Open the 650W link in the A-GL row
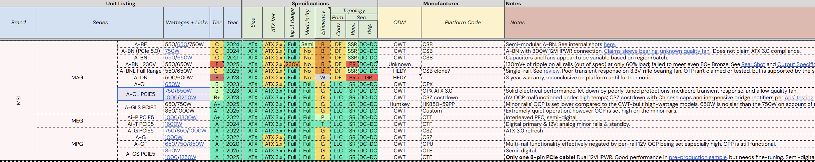This screenshot has width=815, height=162. [172, 84]
